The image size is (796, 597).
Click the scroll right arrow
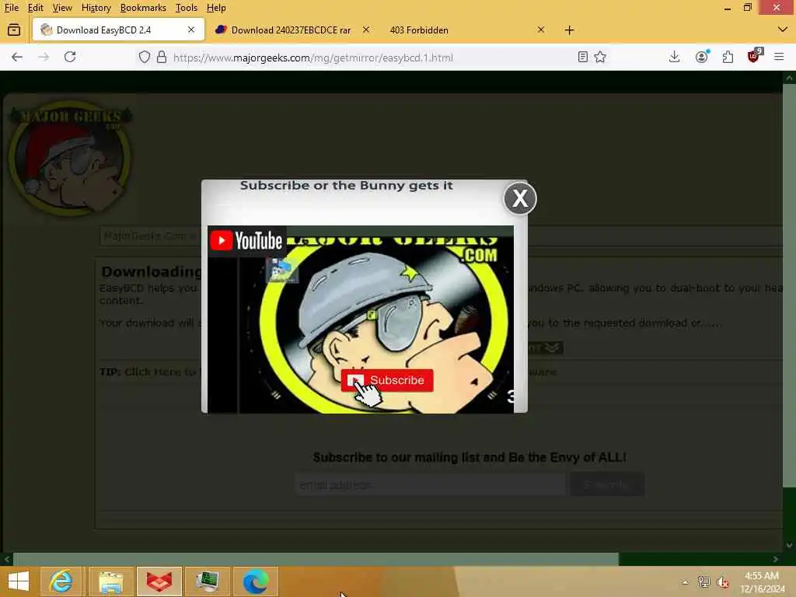click(775, 560)
